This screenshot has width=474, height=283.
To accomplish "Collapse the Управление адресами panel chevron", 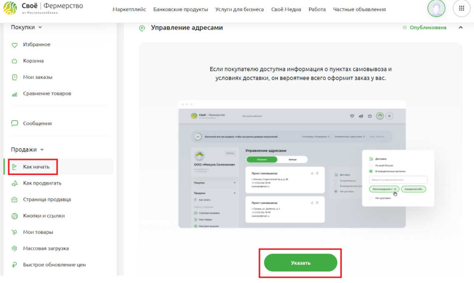I will 460,28.
